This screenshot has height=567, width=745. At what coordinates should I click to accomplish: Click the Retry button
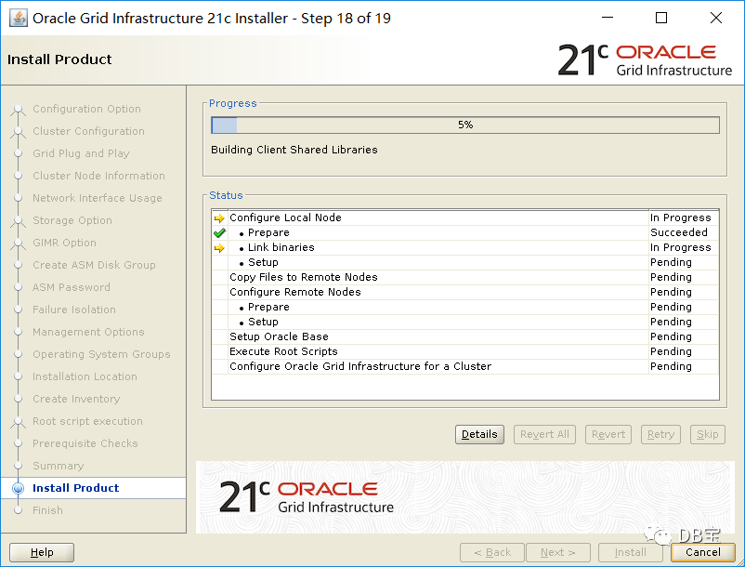[660, 434]
